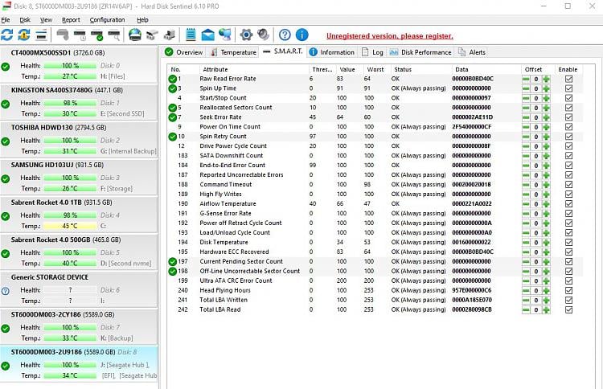Toggle Enable checkbox for Disk Temperature

coord(568,242)
